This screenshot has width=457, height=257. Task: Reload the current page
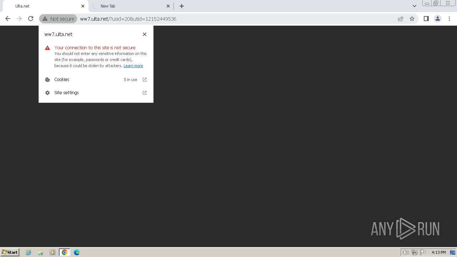click(31, 19)
